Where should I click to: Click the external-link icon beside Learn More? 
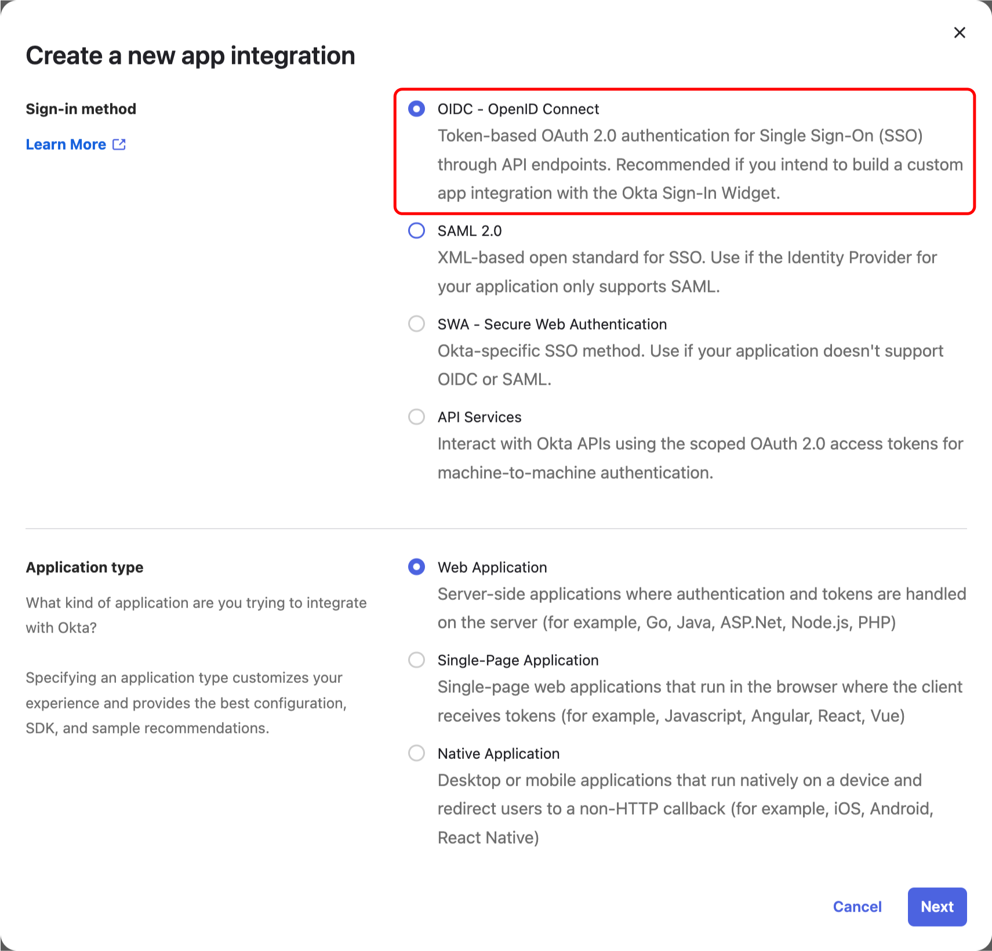tap(119, 144)
